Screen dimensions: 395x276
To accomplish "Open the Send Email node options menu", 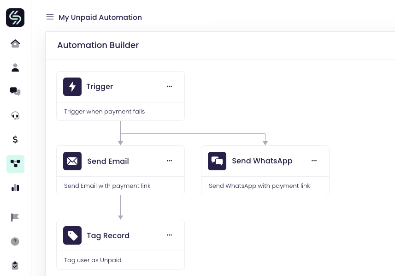I will pyautogui.click(x=169, y=161).
